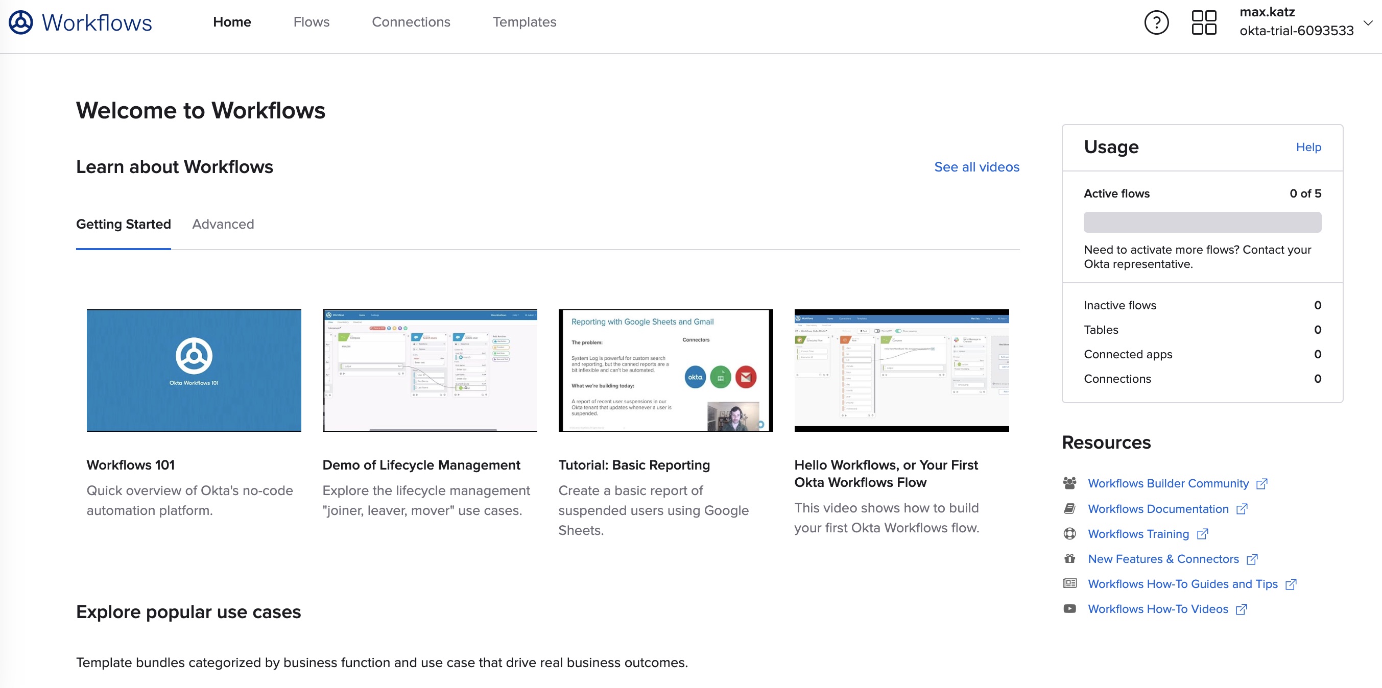This screenshot has width=1382, height=688.
Task: Open the Flows navigation tab
Action: [x=311, y=22]
